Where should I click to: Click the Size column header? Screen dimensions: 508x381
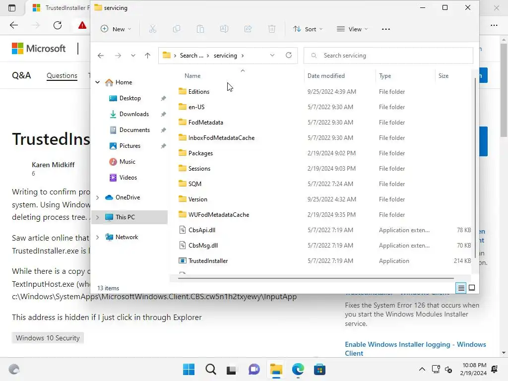443,76
